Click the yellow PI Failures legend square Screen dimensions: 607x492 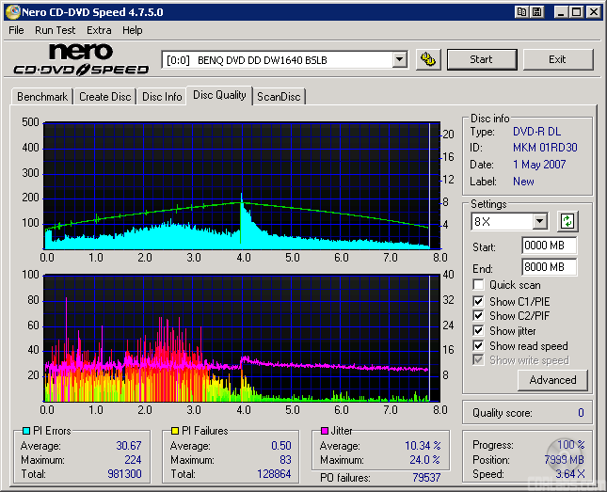pos(173,432)
